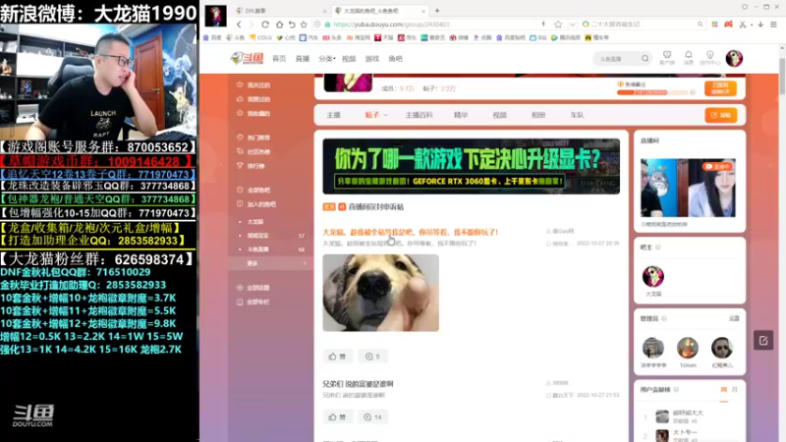Like the second post with thumbs-up
The image size is (786, 442).
[337, 416]
